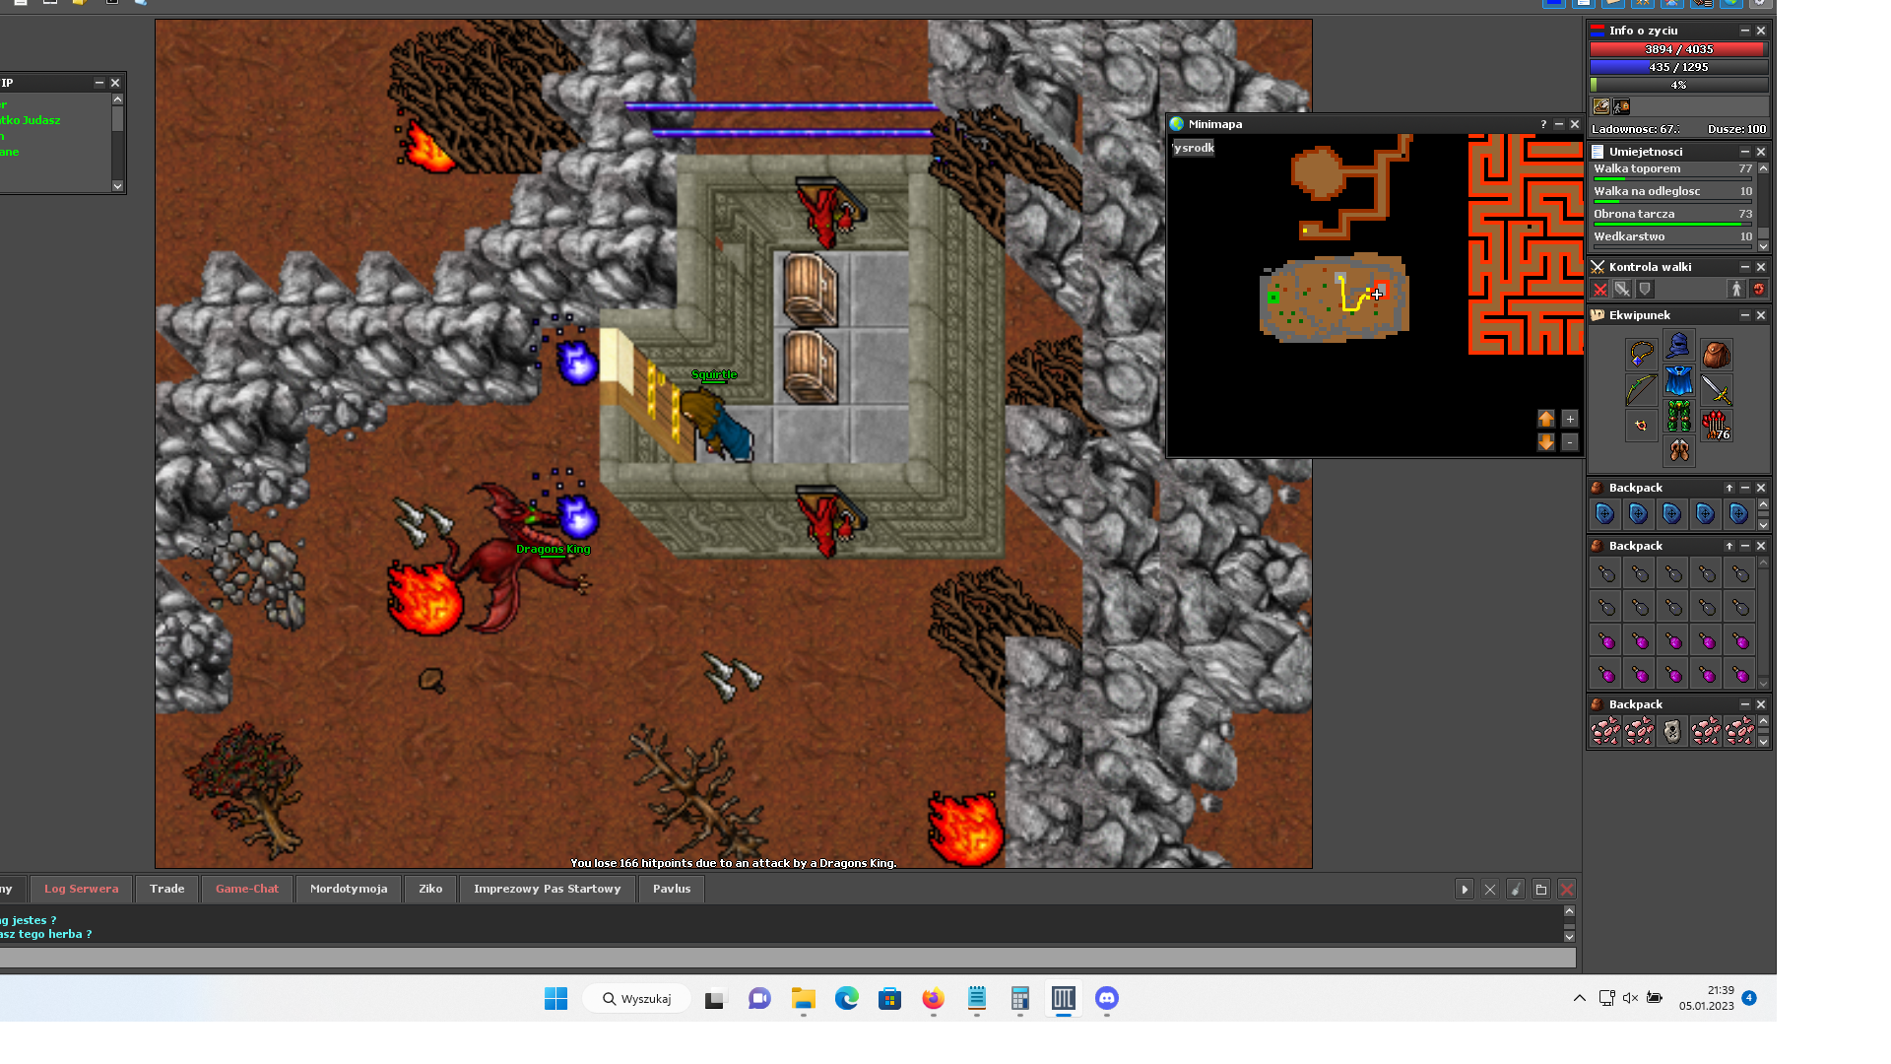Open Firefox from the Windows taskbar

pos(933,999)
